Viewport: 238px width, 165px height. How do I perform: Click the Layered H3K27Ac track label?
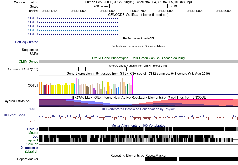pyautogui.click(x=16, y=101)
